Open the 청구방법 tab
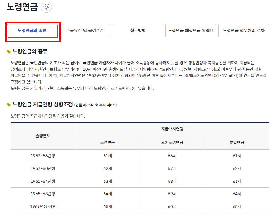 [138, 31]
